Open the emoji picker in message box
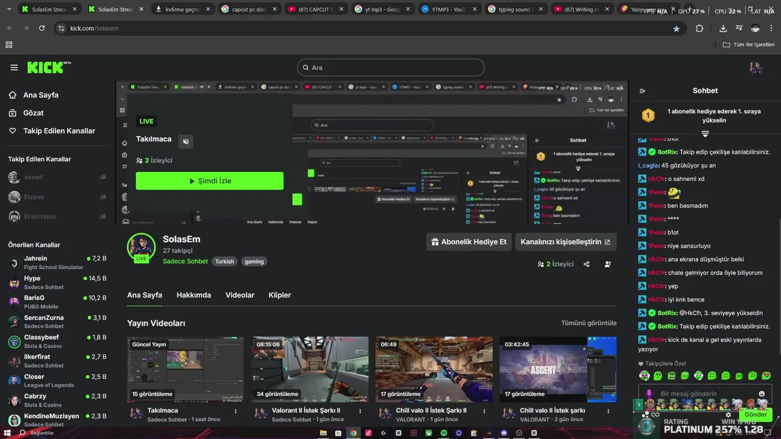The width and height of the screenshot is (781, 439). coord(761,394)
